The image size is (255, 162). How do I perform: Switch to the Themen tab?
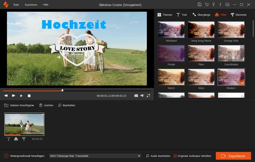(x=165, y=15)
